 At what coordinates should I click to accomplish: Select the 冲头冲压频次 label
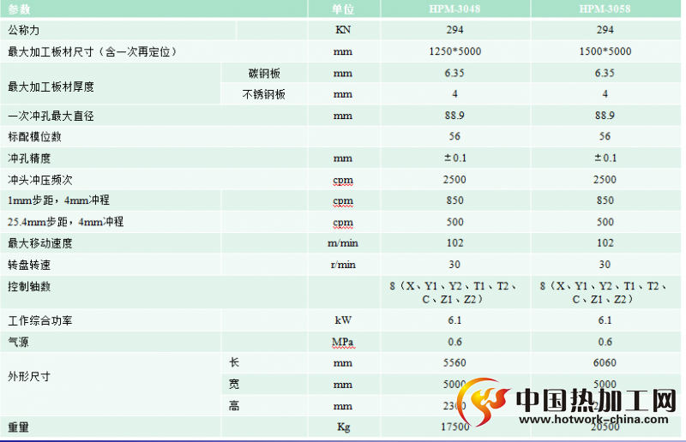pos(39,180)
